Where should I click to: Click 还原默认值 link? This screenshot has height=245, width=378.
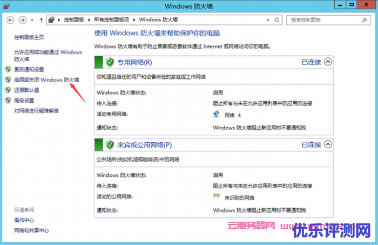pos(26,90)
